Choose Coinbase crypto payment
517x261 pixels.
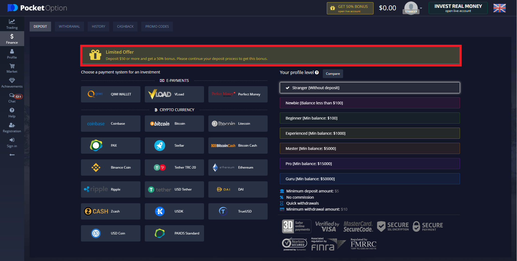(111, 124)
